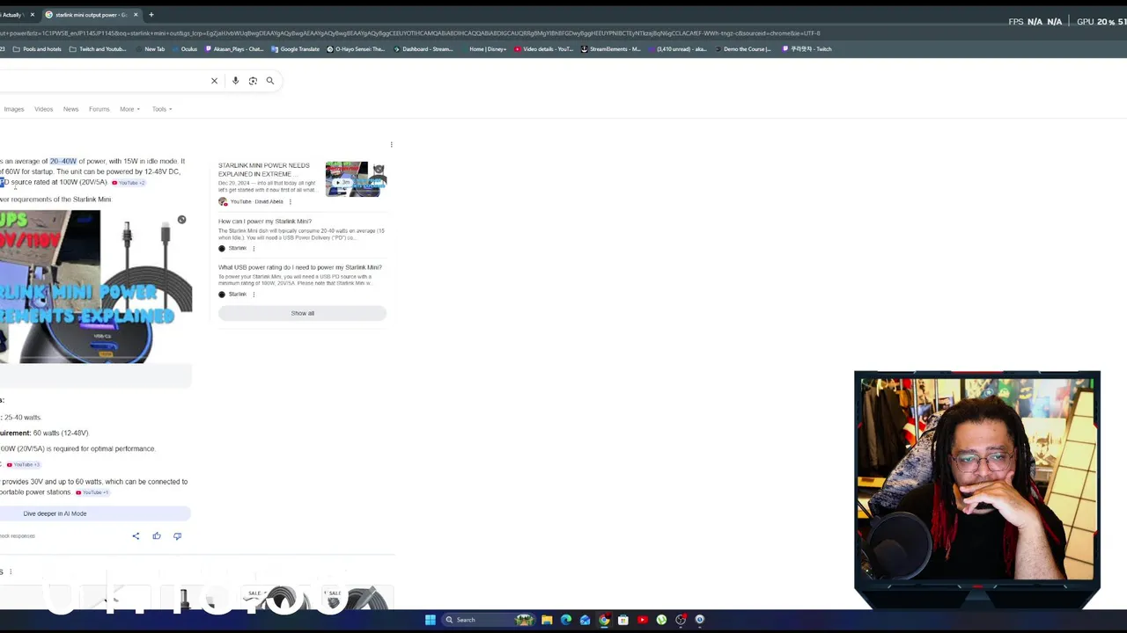Click the Chrome address bar URL
Image resolution: width=1127 pixels, height=633 pixels.
[x=409, y=33]
